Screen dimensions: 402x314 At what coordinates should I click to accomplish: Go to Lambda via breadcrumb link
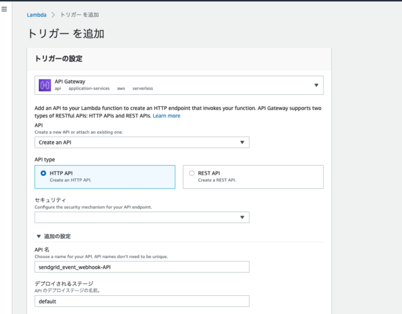click(36, 15)
